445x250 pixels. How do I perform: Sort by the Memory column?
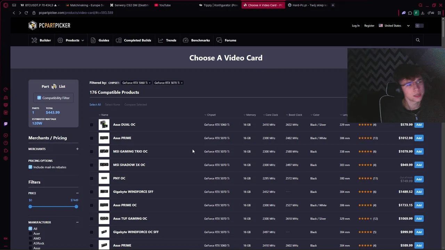250,115
